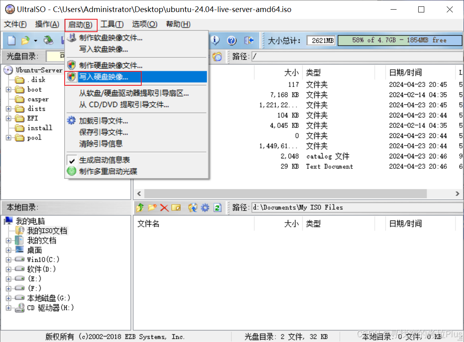
Task: Click the local New folder icon
Action: coord(153,208)
